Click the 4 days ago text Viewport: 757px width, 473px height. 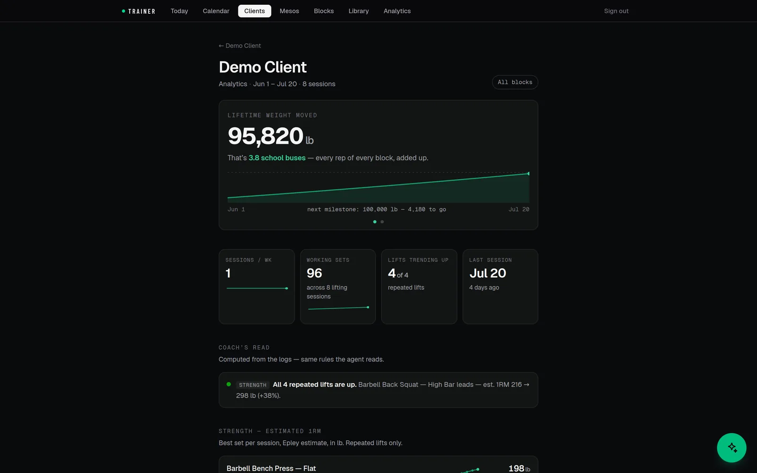[x=484, y=288]
